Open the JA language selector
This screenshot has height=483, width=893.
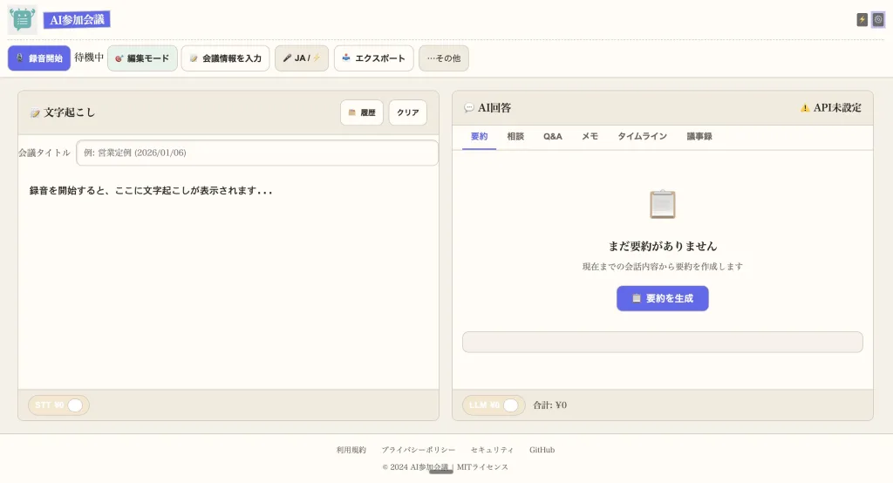301,58
